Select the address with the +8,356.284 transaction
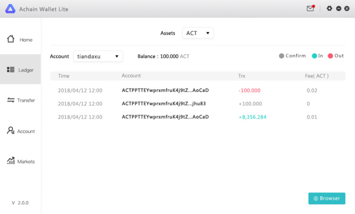This screenshot has width=355, height=214. 165,117
